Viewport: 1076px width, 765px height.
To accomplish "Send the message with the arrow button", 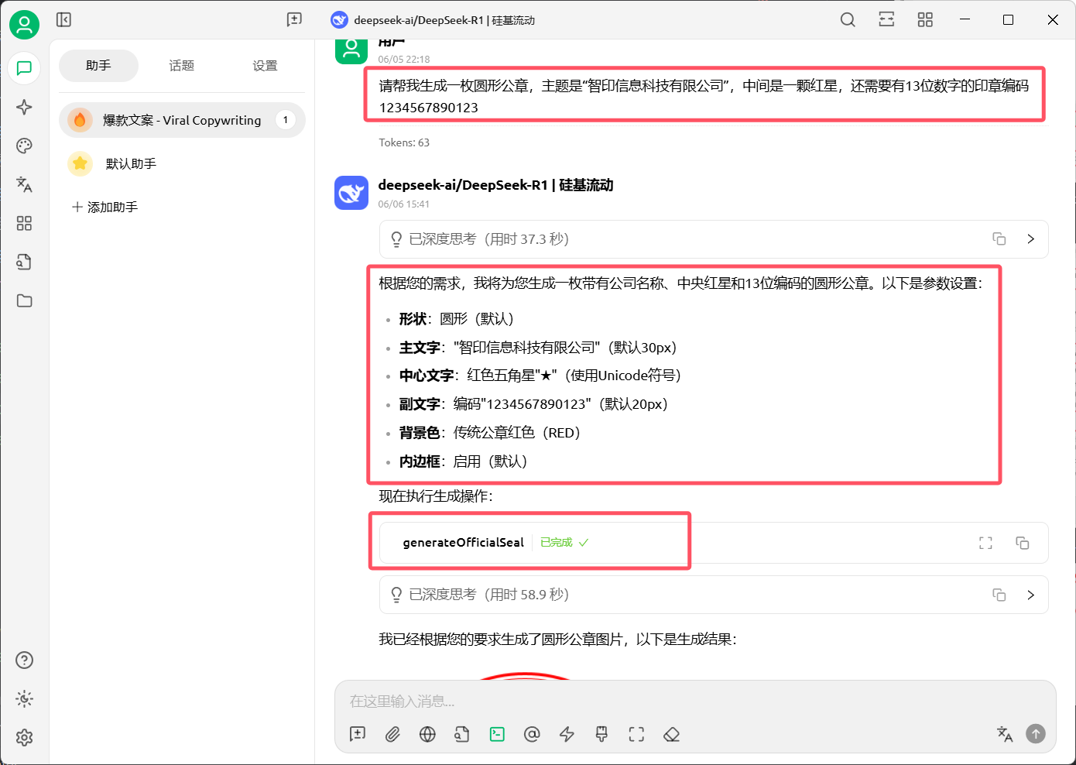I will tap(1036, 733).
